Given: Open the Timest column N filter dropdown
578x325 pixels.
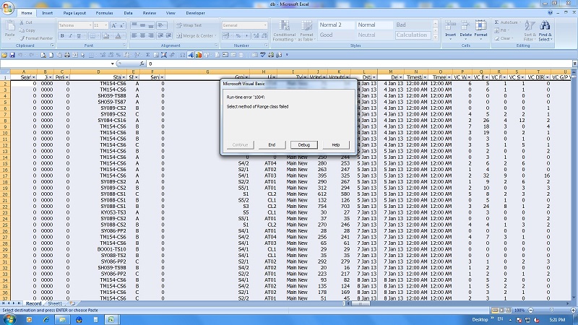Looking at the screenshot, I should [x=425, y=77].
